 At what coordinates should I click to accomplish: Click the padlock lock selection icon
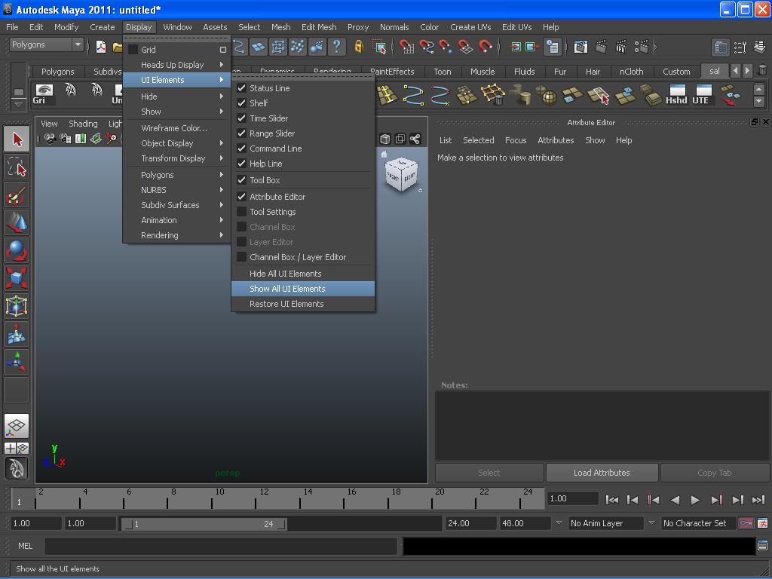[x=359, y=46]
